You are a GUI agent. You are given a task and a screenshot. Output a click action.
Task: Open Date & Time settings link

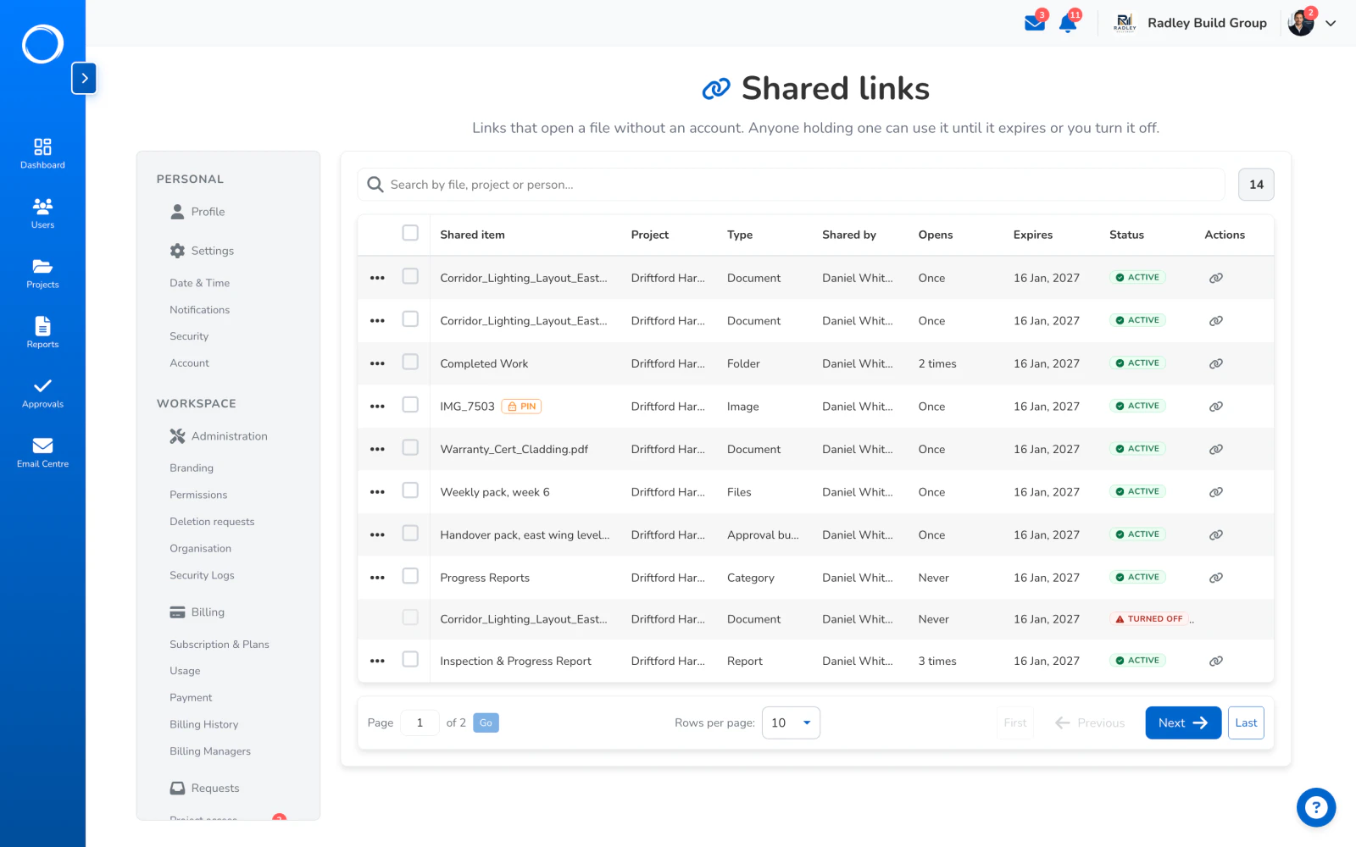pos(199,283)
